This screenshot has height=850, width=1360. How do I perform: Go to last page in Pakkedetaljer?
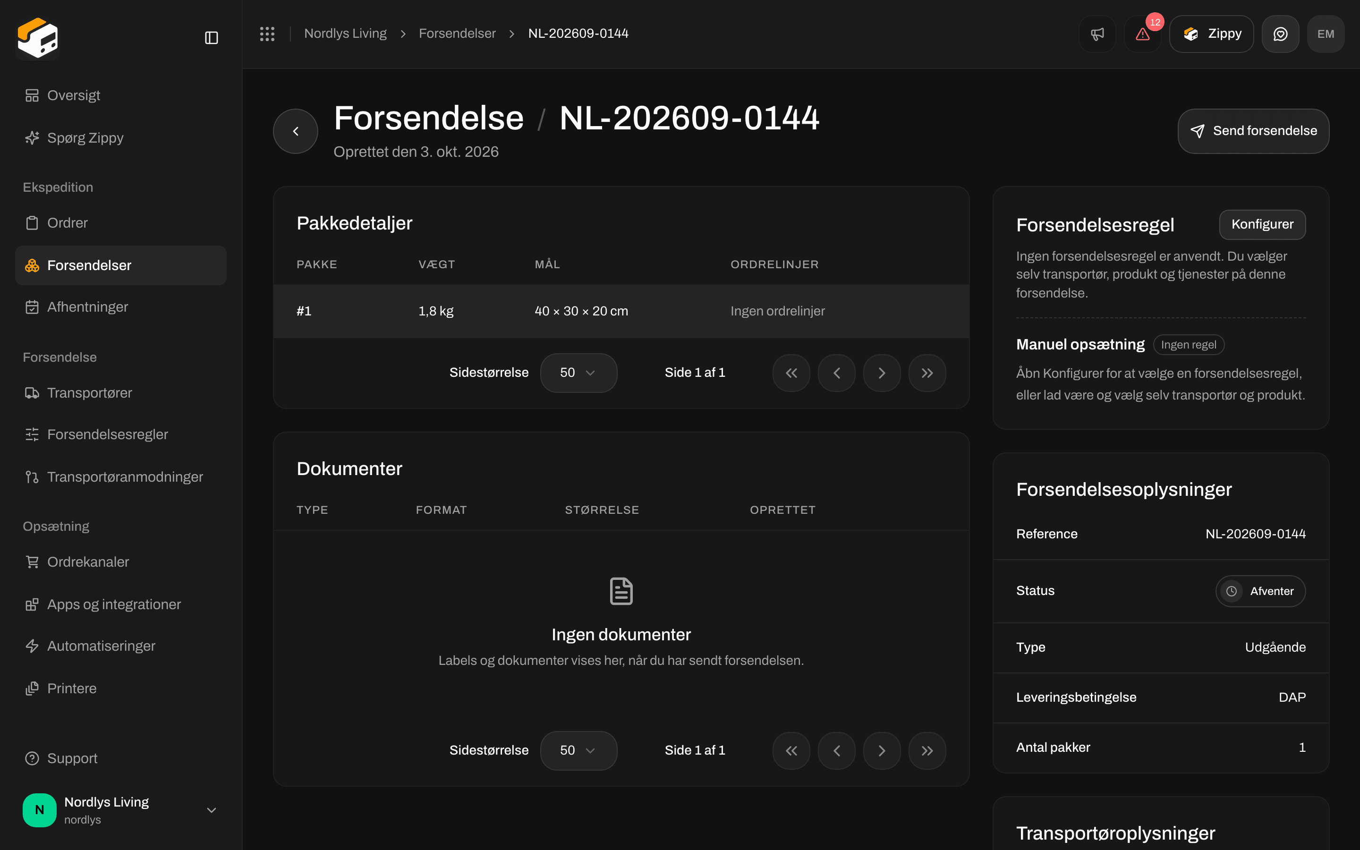click(x=927, y=373)
